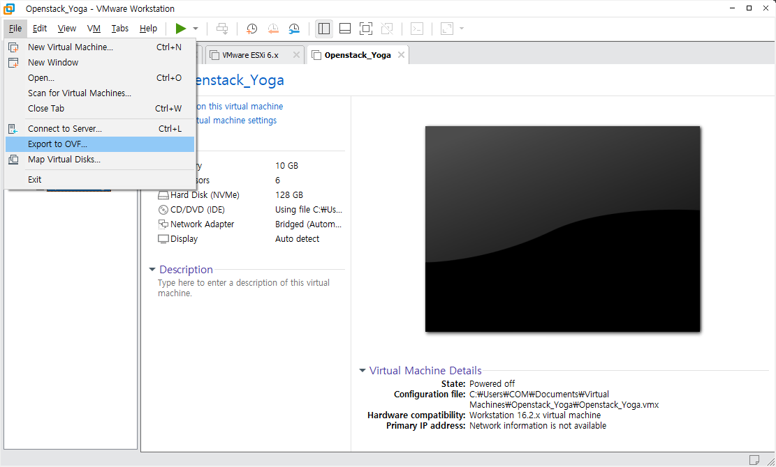Select Scan for Virtual Machines...
The height and width of the screenshot is (467, 776).
[x=99, y=93]
